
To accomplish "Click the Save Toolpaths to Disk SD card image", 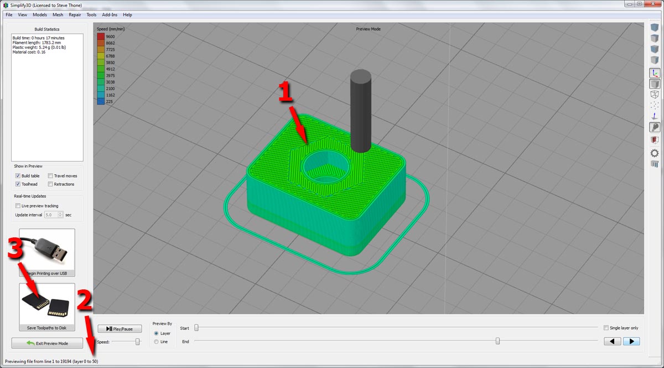I will tap(47, 304).
